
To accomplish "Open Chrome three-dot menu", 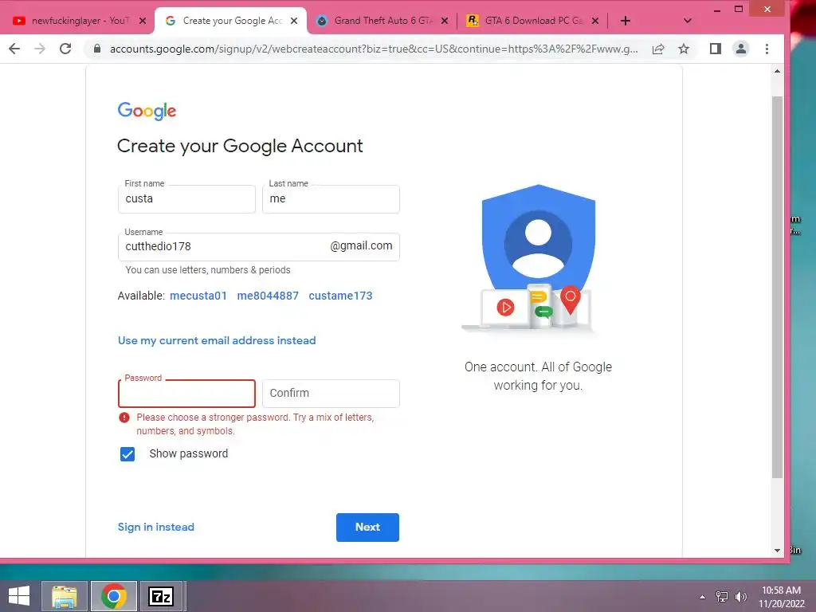I will pos(767,49).
